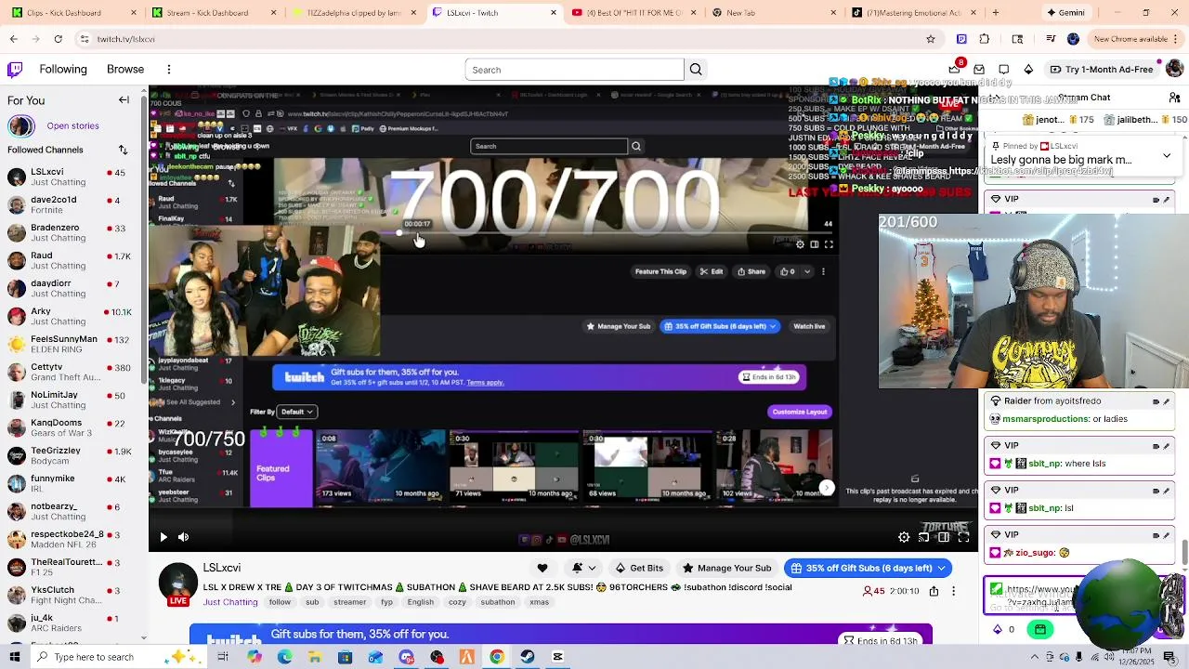Open the Chrome media controls icon
This screenshot has height=669, width=1189.
pos(1050,39)
